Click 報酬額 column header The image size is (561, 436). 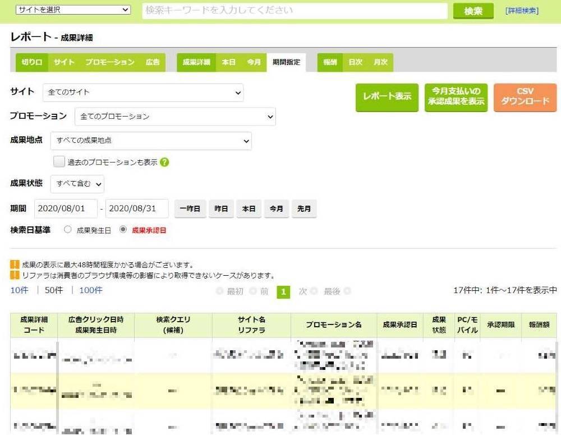[x=539, y=325]
